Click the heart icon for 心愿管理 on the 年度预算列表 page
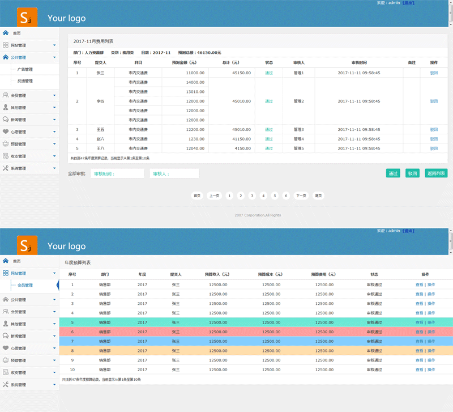Image resolution: width=453 pixels, height=412 pixels. 6,348
